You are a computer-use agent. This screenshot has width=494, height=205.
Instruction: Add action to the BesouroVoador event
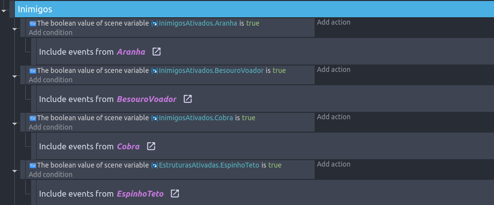point(333,69)
